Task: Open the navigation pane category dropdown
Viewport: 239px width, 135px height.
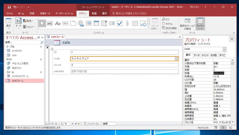Action: pyautogui.click(x=39, y=37)
